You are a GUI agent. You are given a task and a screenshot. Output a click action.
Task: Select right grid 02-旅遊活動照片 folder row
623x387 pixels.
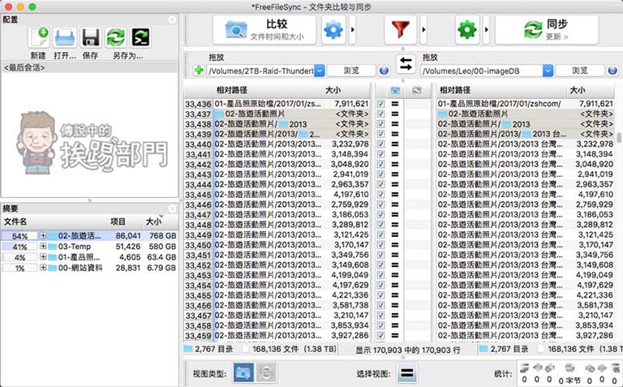pyautogui.click(x=526, y=114)
